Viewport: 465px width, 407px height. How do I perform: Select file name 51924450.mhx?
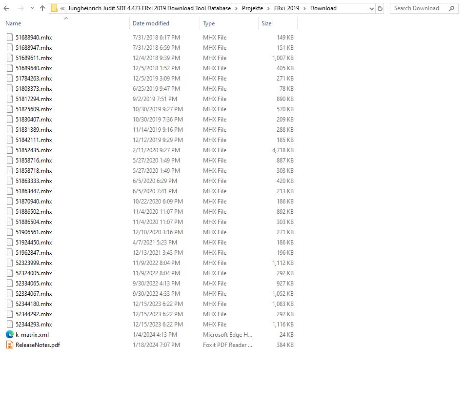click(x=34, y=243)
